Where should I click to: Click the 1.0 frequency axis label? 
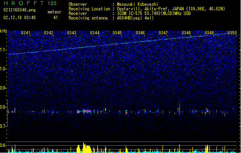(3, 69)
